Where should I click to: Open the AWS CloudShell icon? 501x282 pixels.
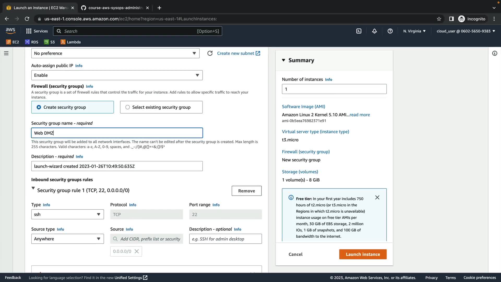(x=359, y=31)
